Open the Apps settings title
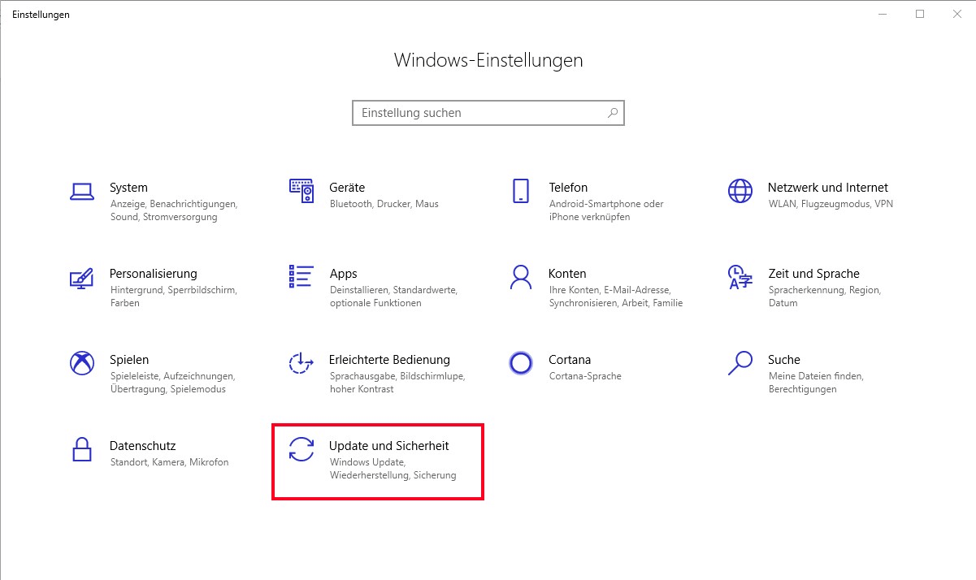Viewport: 976px width, 580px height. (343, 274)
